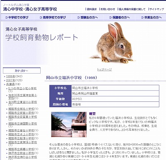Open 姫路市立安室小学校 category link
Viewport: 166px width, 160px height.
[x=21, y=113]
